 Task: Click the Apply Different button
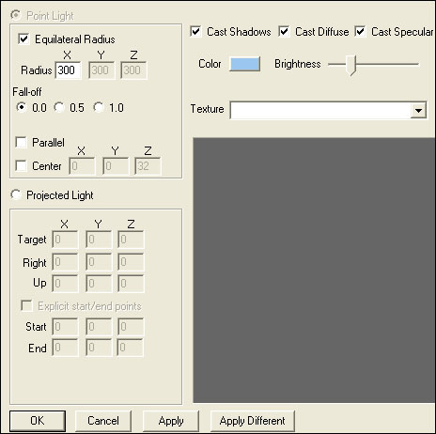pyautogui.click(x=253, y=421)
